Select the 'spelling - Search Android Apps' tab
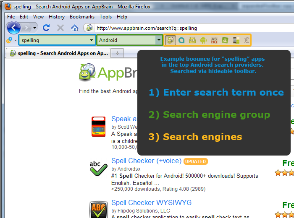Image resolution: width=294 pixels, height=218 pixels. click(58, 53)
